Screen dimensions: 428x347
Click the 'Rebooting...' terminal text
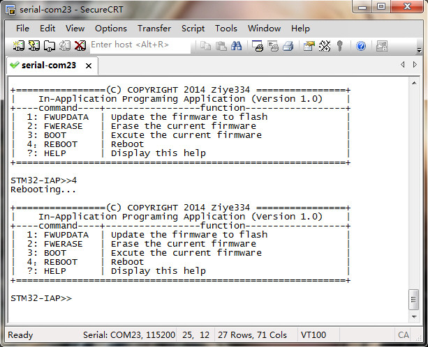pos(43,190)
